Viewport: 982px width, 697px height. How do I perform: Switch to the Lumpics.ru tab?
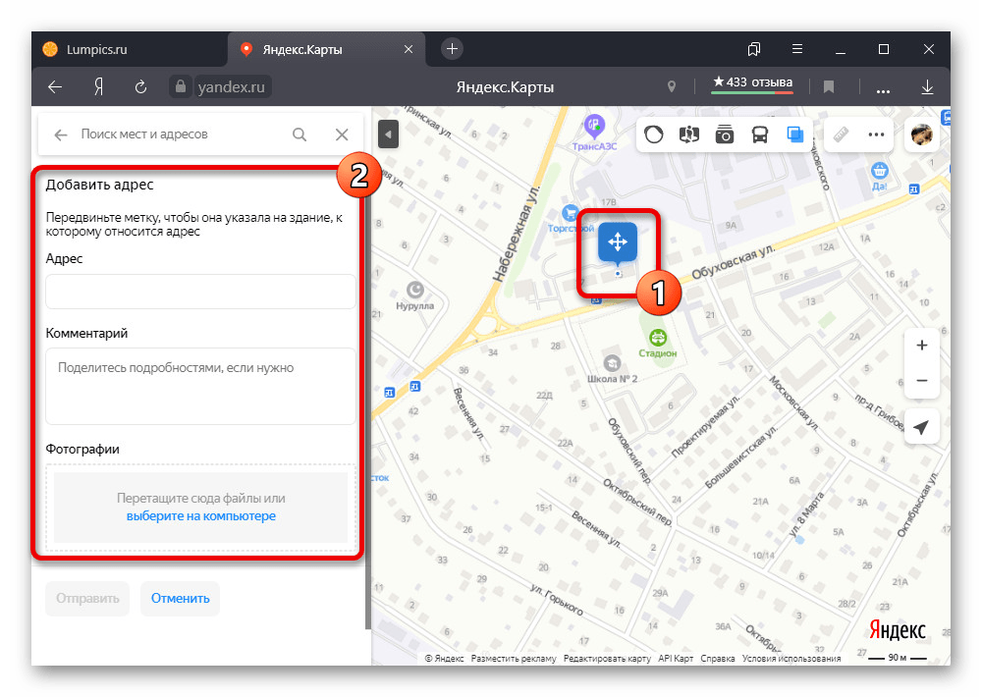tap(98, 49)
